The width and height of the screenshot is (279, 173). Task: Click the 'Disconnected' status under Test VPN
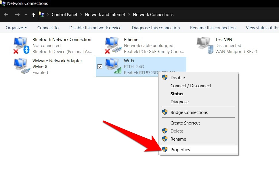tap(228, 46)
